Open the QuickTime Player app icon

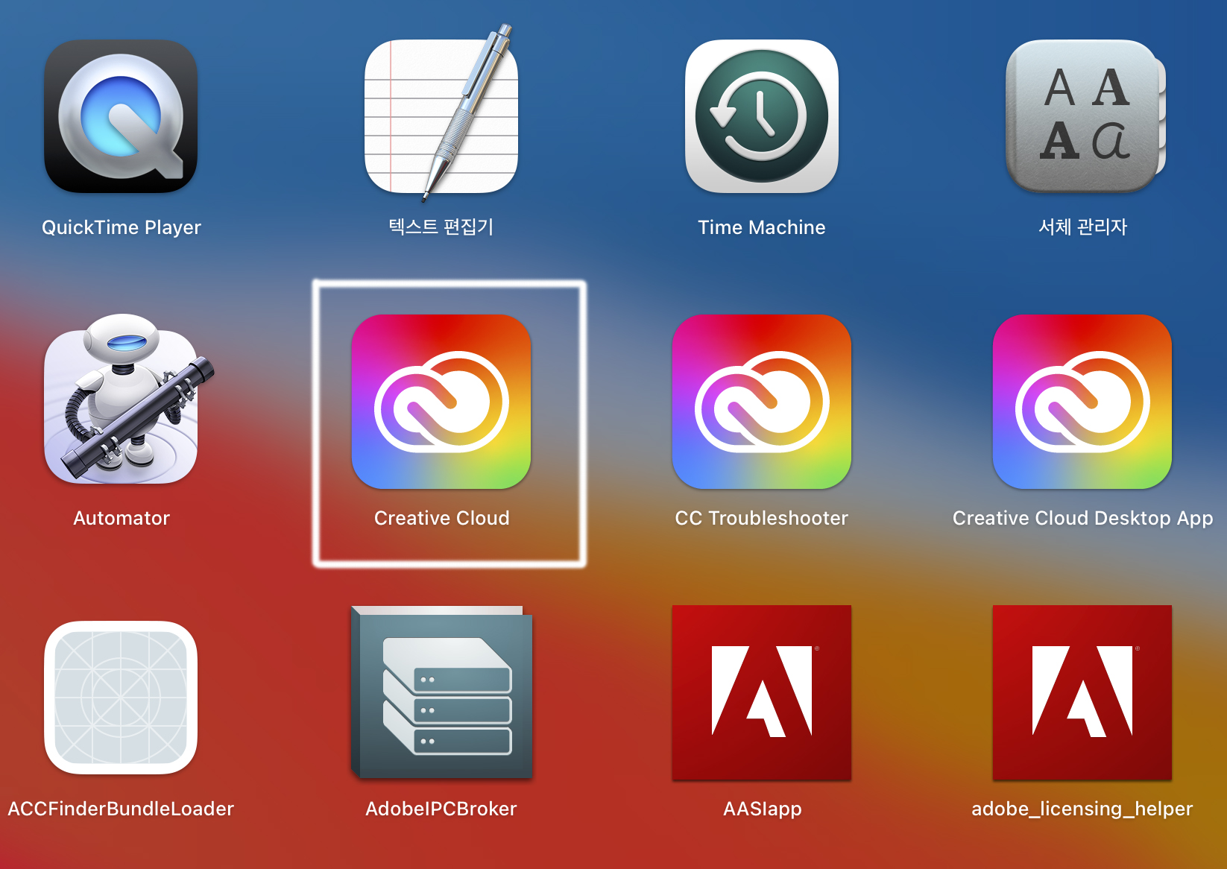click(x=121, y=116)
